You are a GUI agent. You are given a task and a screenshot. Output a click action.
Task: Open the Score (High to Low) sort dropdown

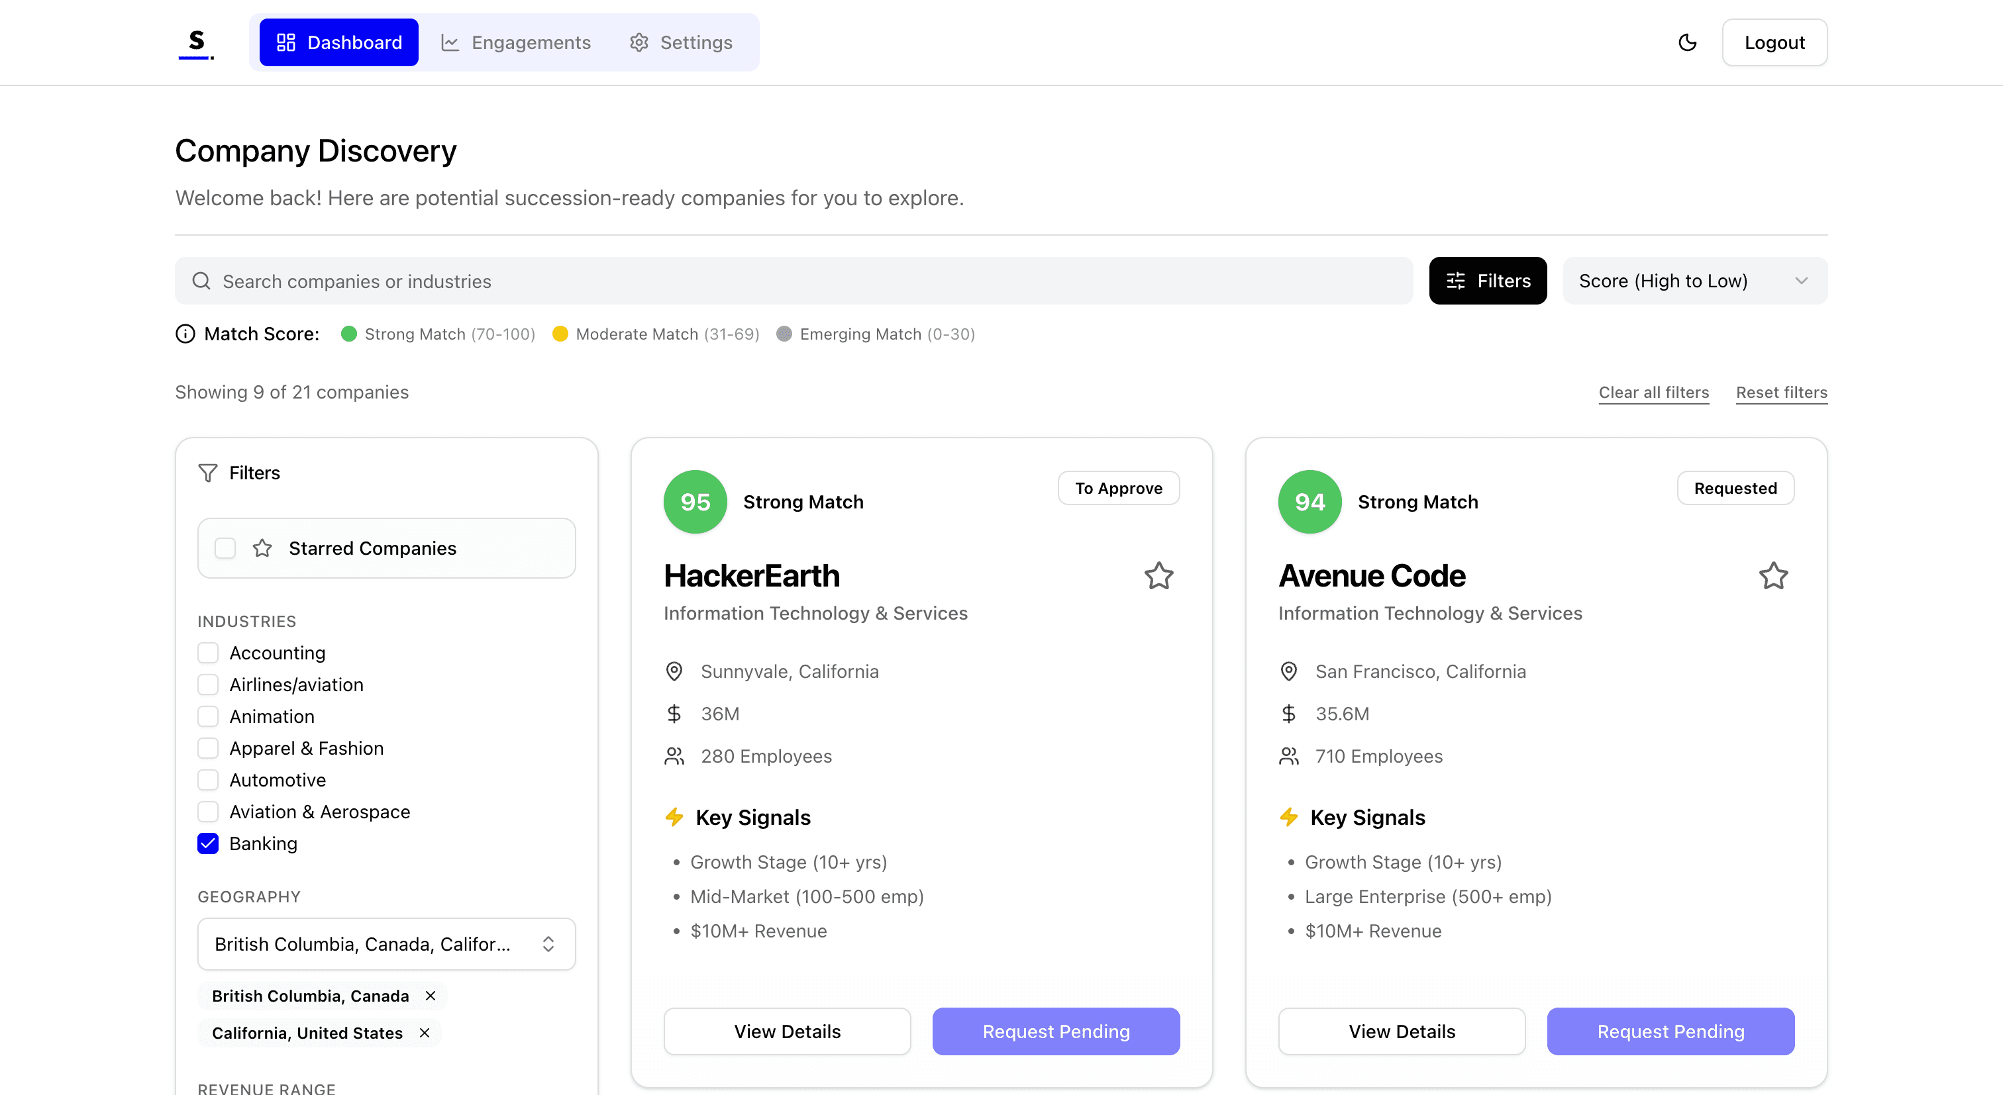(x=1694, y=281)
